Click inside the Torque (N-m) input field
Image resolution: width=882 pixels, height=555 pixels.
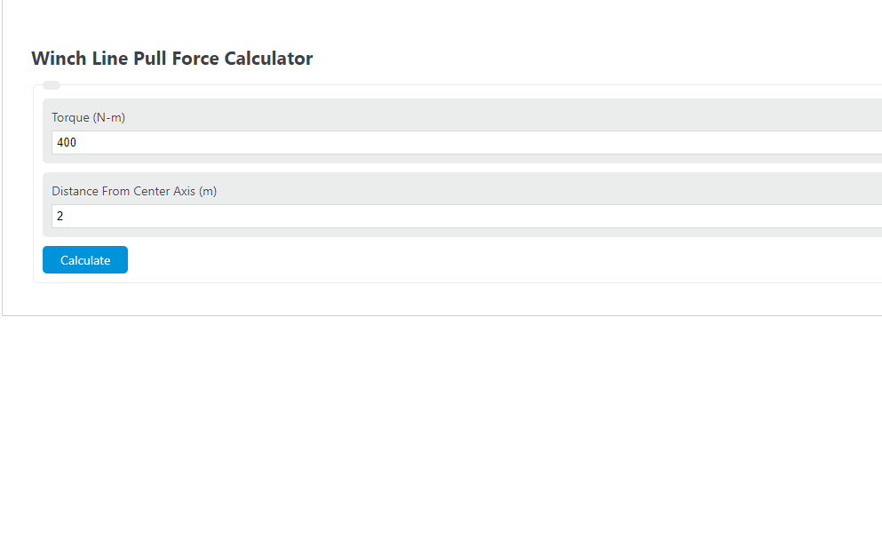click(355, 142)
